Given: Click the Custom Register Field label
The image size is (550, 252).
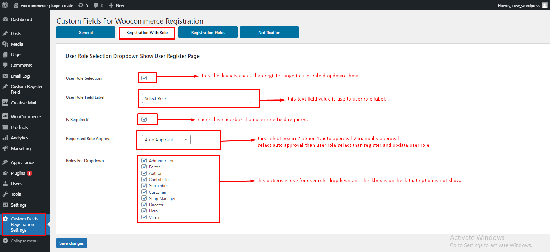Looking at the screenshot, I should [x=27, y=89].
